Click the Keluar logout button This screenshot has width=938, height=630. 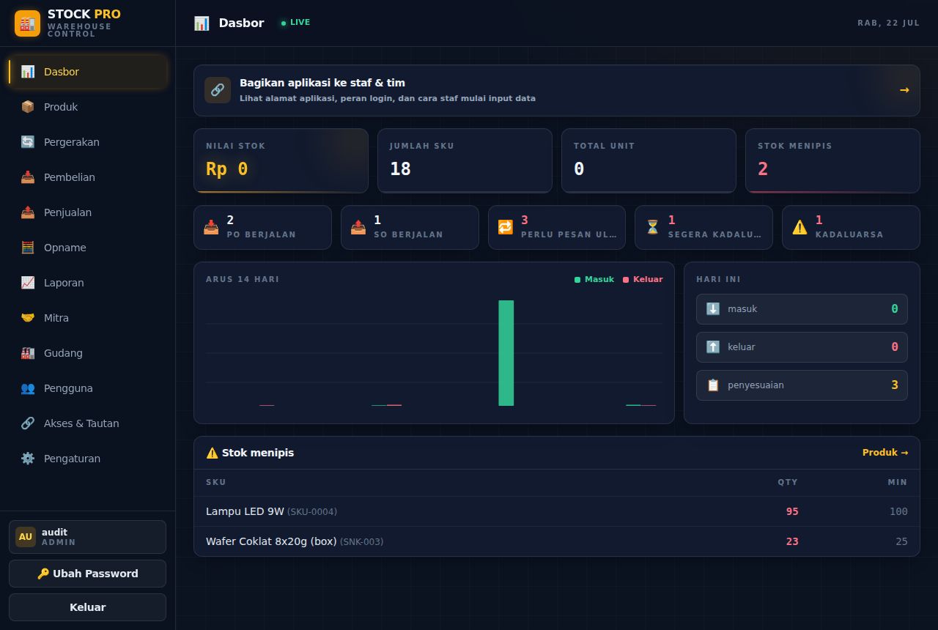point(88,607)
